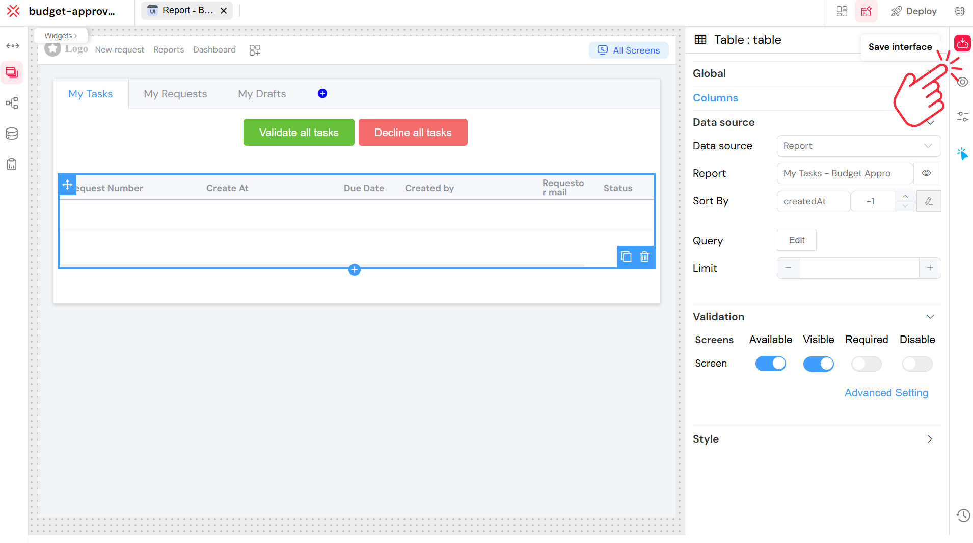Open the workflow tree icon in left sidebar

coord(12,103)
